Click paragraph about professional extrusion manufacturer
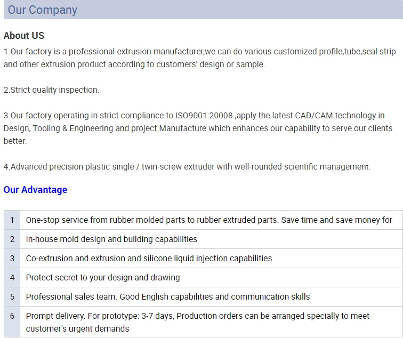Screen dimensions: 403x338 tap(200, 58)
